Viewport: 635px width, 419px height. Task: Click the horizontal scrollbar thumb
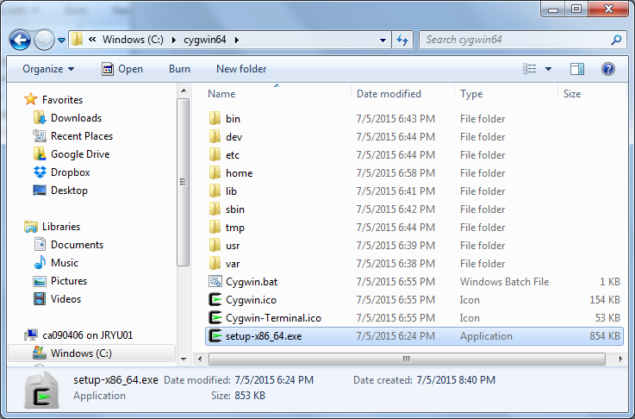[x=407, y=359]
